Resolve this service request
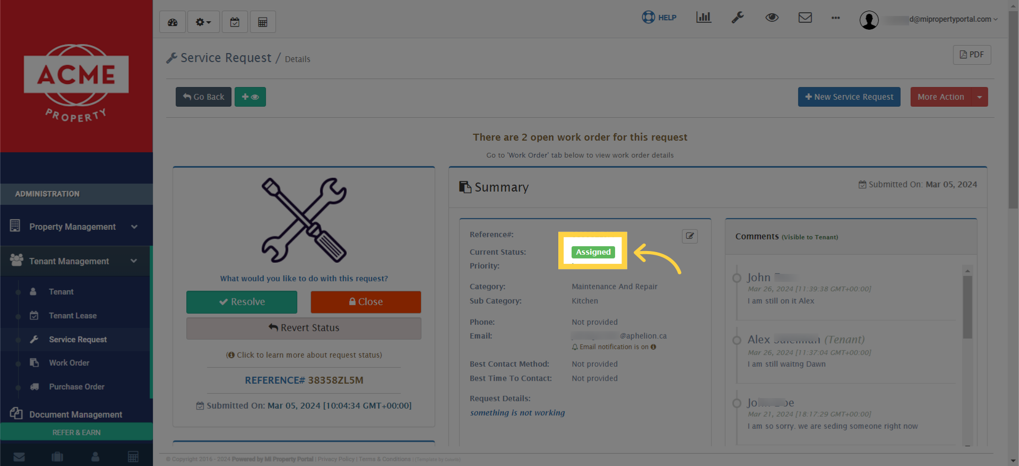Image resolution: width=1019 pixels, height=466 pixels. click(241, 301)
